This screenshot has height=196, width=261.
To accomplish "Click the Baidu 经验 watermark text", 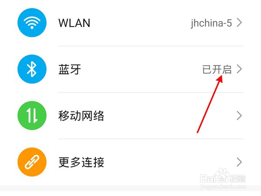I will 238,179.
